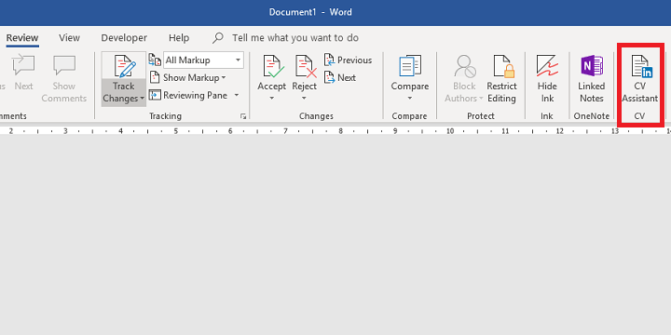The height and width of the screenshot is (335, 671).
Task: Click Hide Ink button
Action: (547, 78)
